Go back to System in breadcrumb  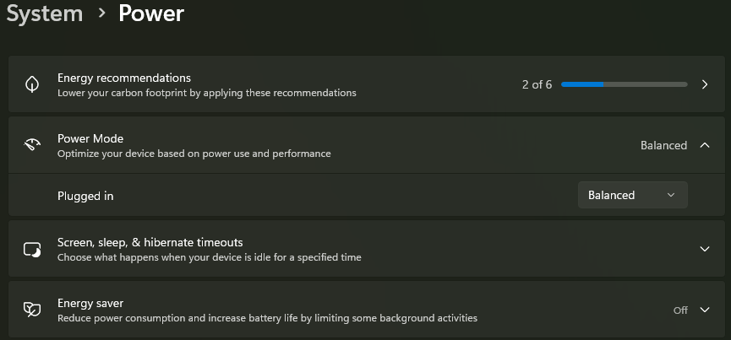(45, 13)
